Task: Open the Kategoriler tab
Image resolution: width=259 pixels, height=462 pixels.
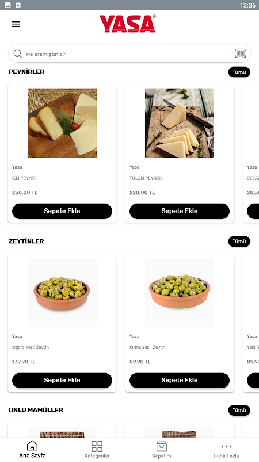Action: pyautogui.click(x=97, y=450)
